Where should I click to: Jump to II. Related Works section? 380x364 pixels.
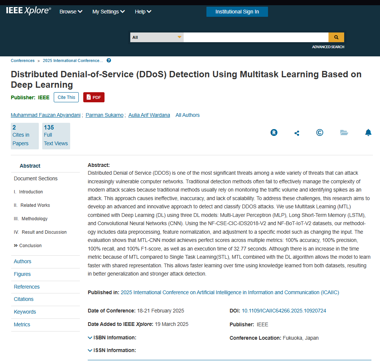[32, 205]
